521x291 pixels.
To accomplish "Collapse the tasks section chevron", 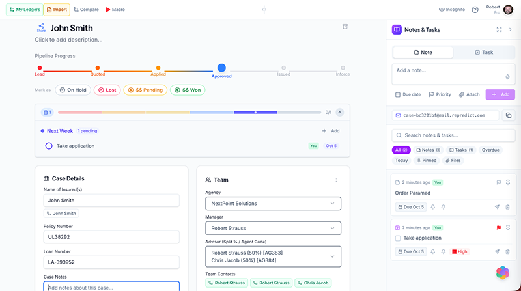I will pos(339,112).
